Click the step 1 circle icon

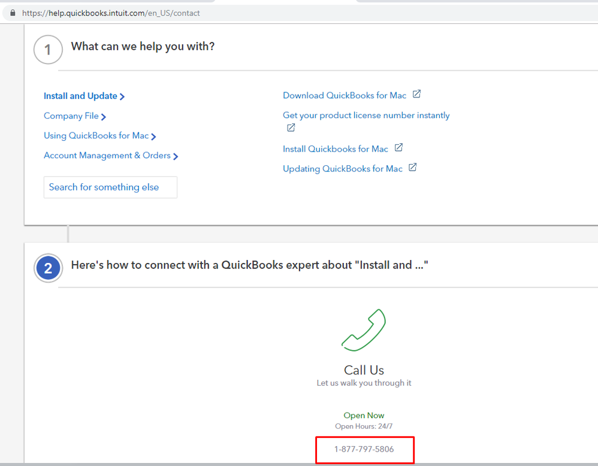[48, 50]
